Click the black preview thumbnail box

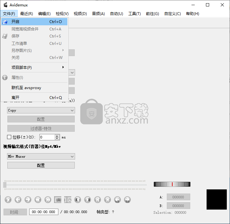217,199
